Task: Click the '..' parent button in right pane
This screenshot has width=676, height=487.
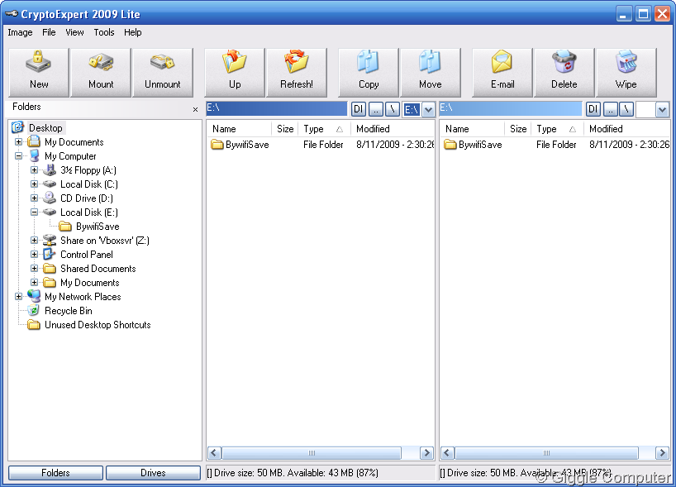Action: point(610,110)
